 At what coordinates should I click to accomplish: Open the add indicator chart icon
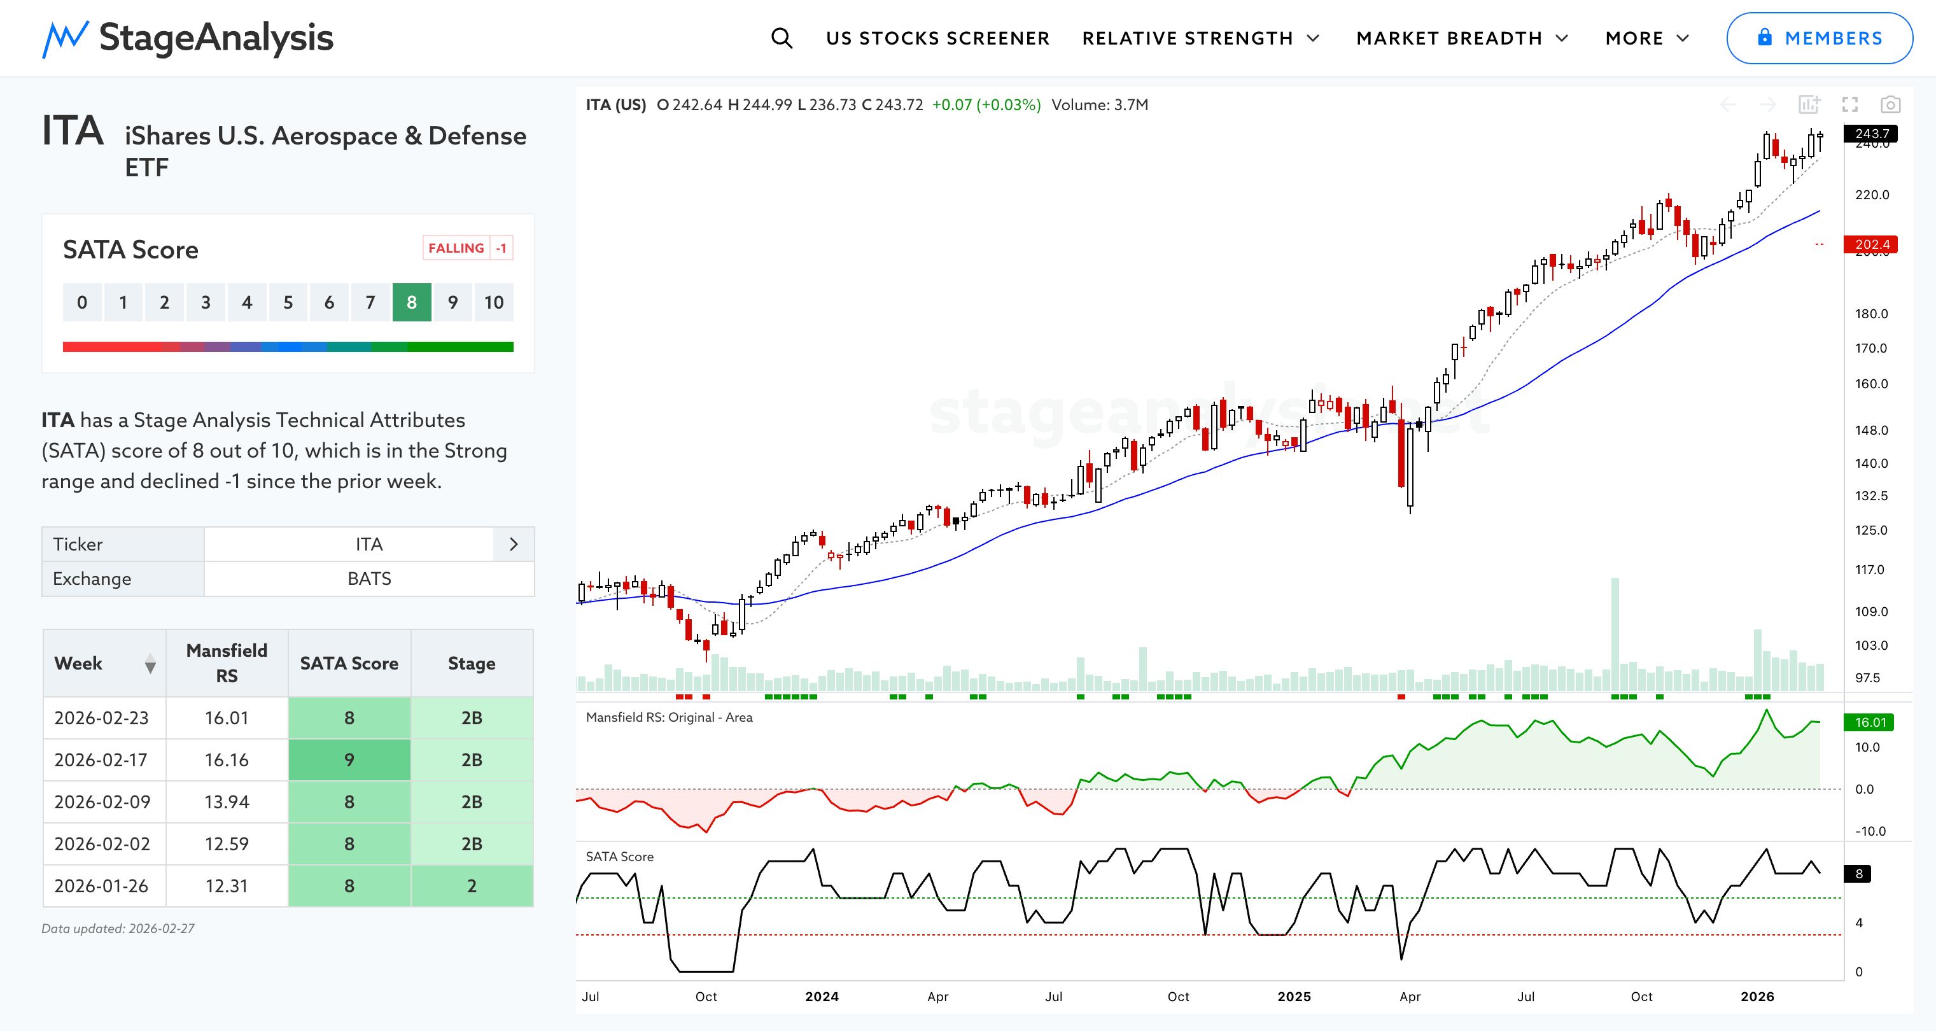click(1809, 104)
